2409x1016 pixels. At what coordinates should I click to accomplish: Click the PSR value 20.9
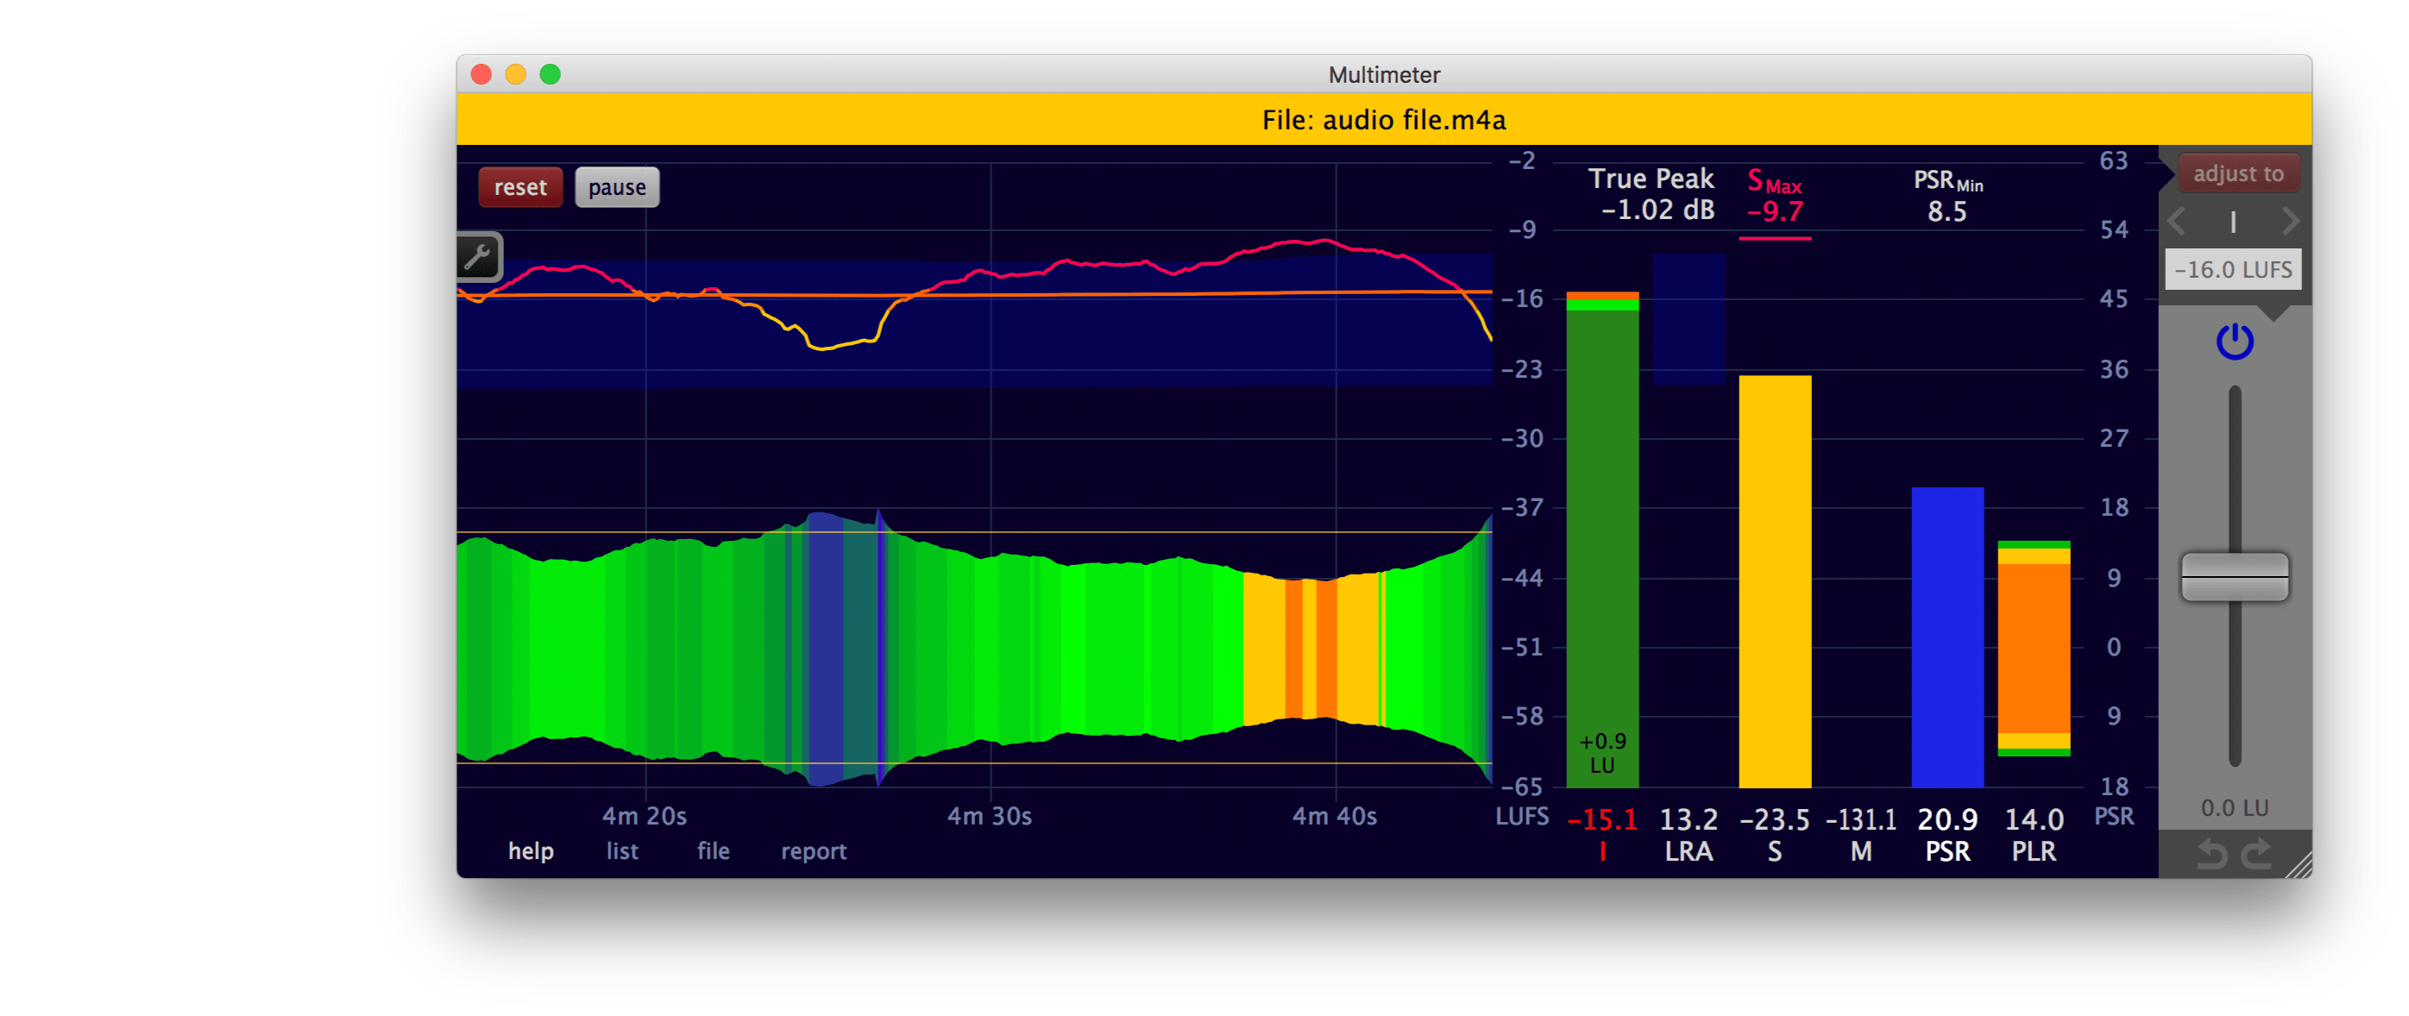(x=1947, y=819)
